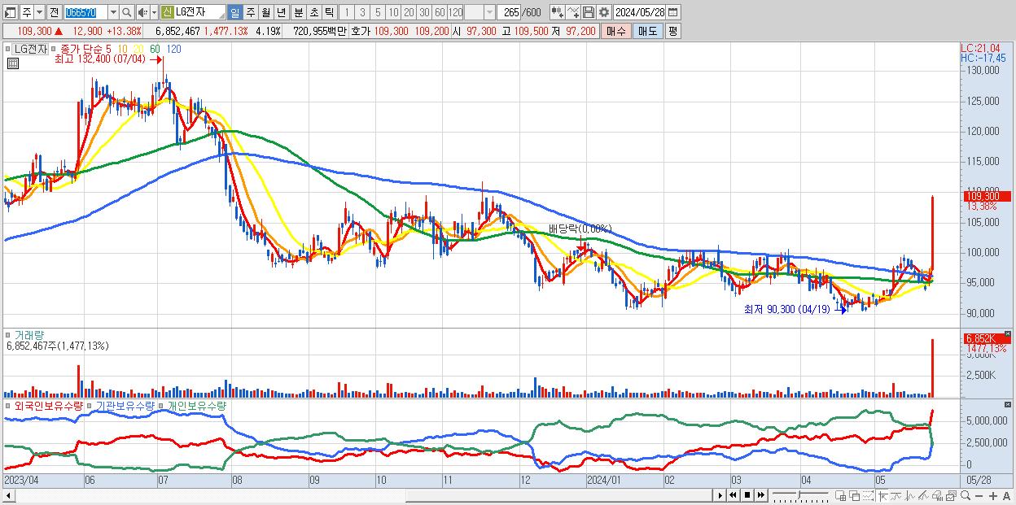Choose the 30 interval button

coord(424,12)
